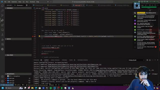Screen dimensions: 160x90
Task: Open the File menu
Action: pos(5,2)
